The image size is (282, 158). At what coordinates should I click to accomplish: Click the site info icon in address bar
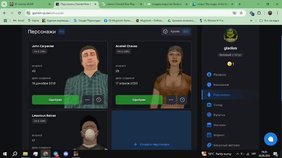(x=28, y=13)
